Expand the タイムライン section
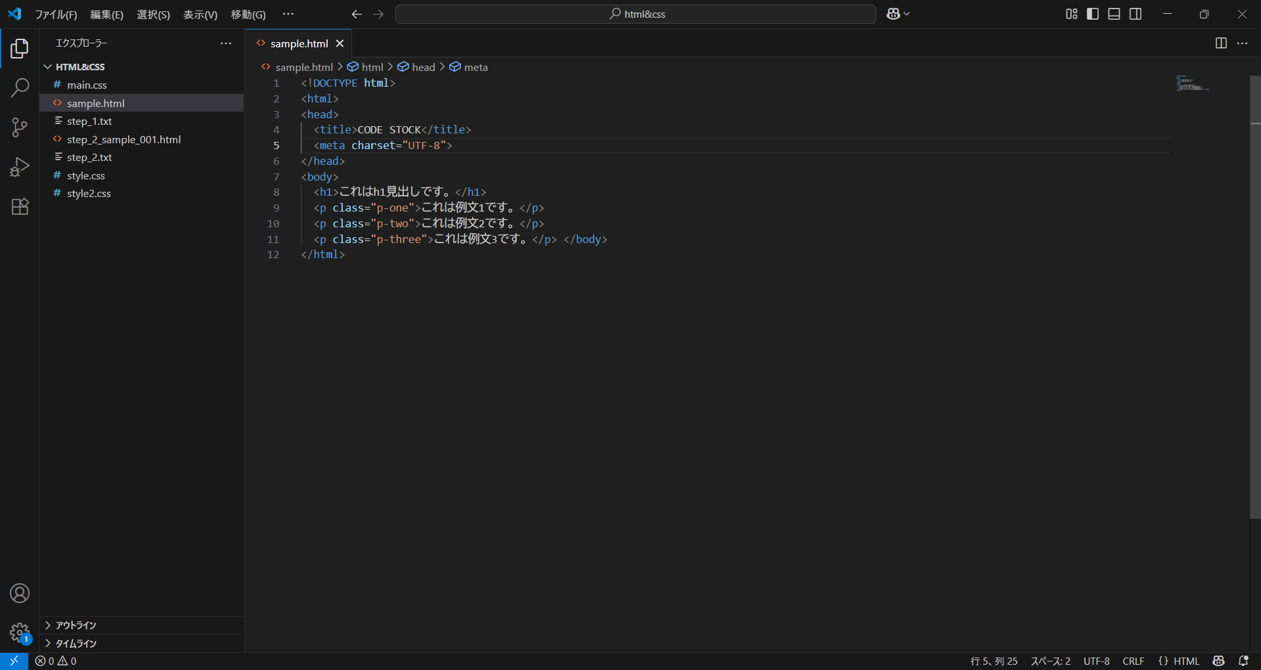The image size is (1261, 670). click(76, 644)
